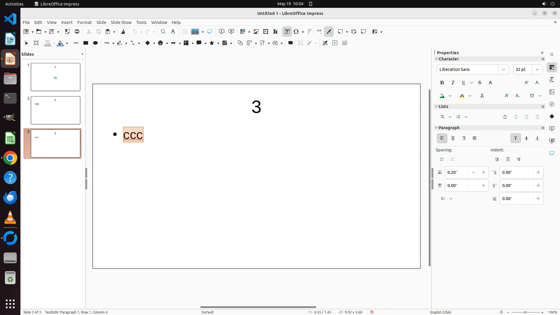Open the Slide Transition sidebar tab
560x315 pixels.
click(x=552, y=129)
